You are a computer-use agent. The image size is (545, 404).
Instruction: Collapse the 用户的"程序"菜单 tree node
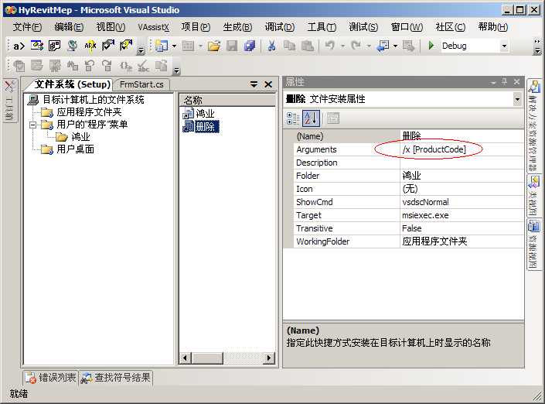[x=33, y=125]
